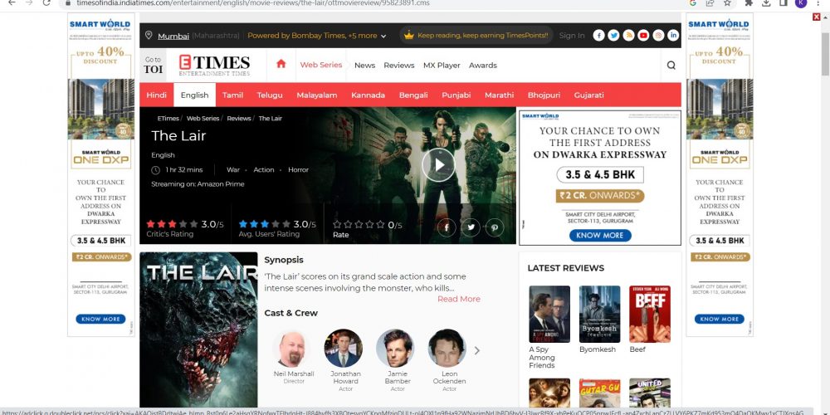The width and height of the screenshot is (830, 415).
Task: Click the Keep reading TimesPoints banner
Action: tap(476, 36)
